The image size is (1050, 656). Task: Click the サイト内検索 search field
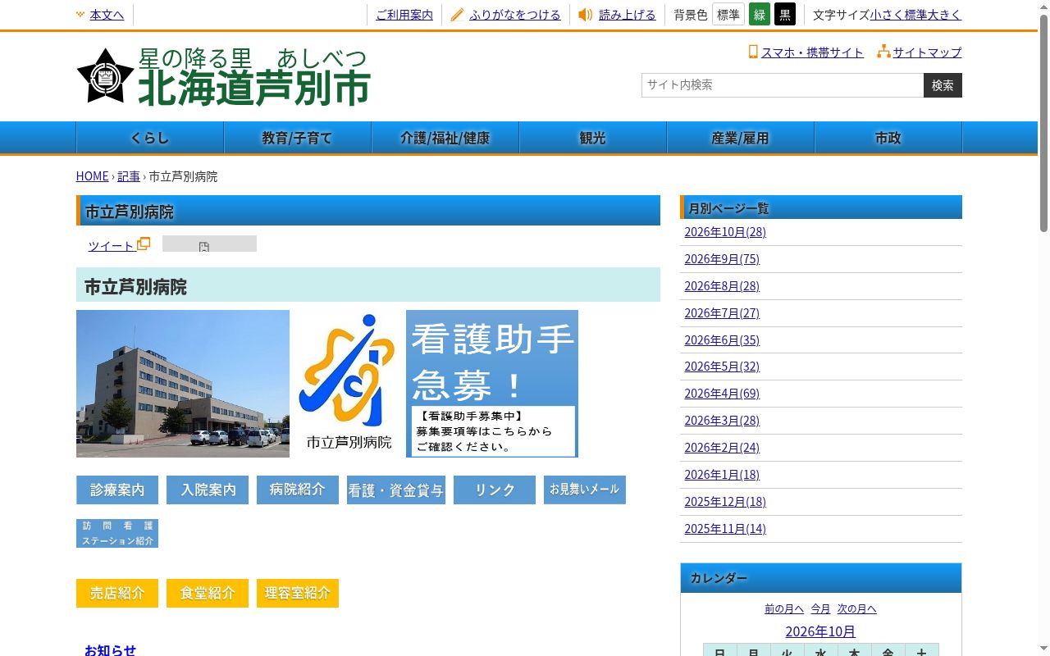coord(783,85)
